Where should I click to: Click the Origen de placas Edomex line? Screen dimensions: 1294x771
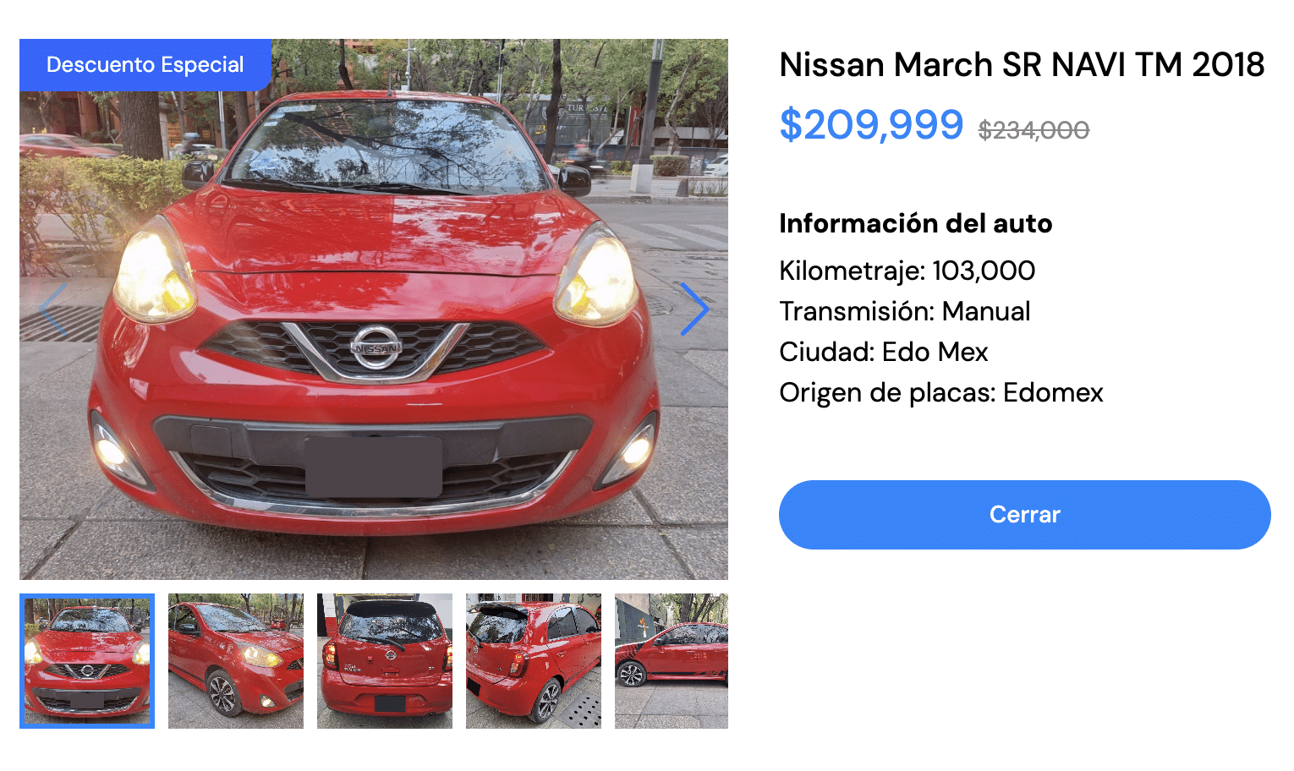coord(941,392)
